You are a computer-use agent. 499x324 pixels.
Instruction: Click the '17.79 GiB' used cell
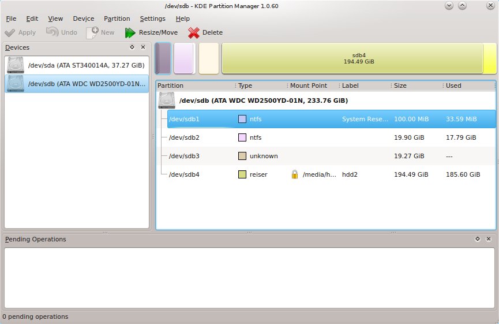[461, 137]
